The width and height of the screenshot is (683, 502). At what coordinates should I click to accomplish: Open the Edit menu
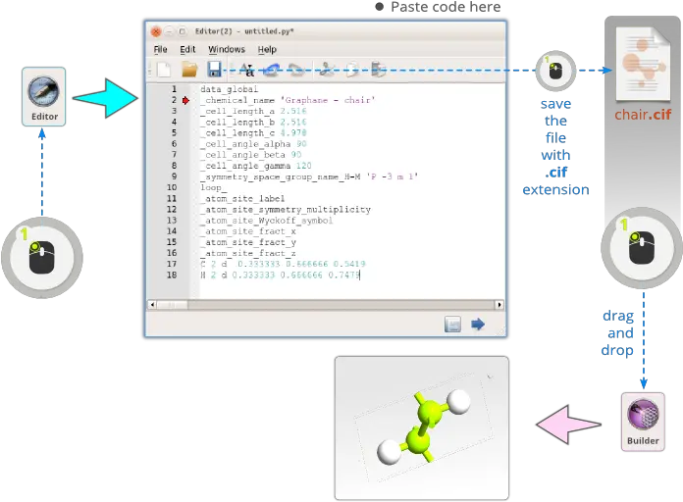coord(187,49)
